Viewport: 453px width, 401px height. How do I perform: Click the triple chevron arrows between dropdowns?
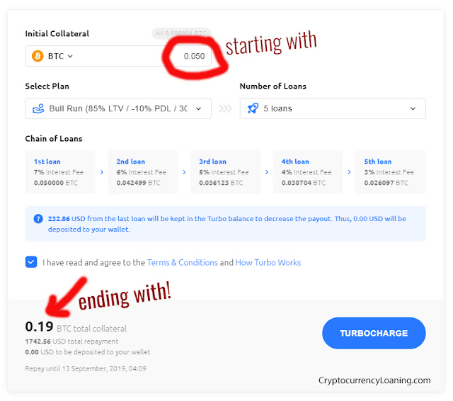pyautogui.click(x=225, y=108)
